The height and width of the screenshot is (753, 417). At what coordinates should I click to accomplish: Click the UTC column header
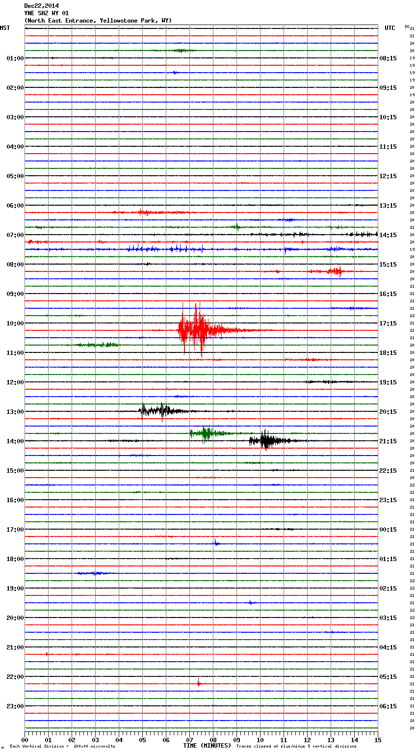pos(390,28)
